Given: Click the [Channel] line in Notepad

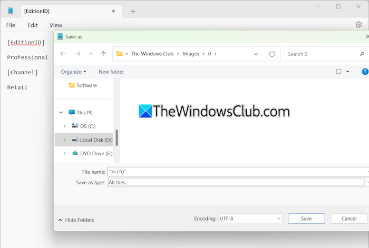Looking at the screenshot, I should [x=22, y=73].
